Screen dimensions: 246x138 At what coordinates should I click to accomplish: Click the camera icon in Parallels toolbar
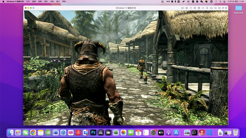tap(215, 8)
